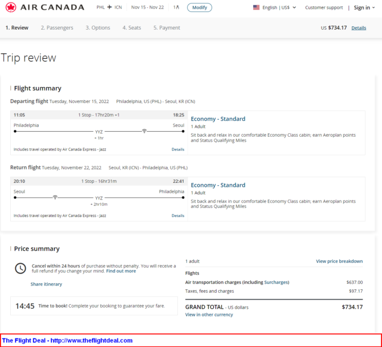The width and height of the screenshot is (382, 347).
Task: Open the English | US$ language dropdown
Action: 279,7
